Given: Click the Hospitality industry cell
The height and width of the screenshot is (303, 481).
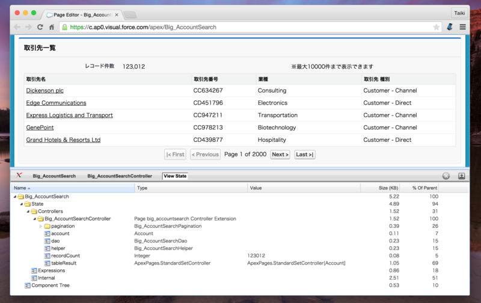Looking at the screenshot, I should (272, 140).
